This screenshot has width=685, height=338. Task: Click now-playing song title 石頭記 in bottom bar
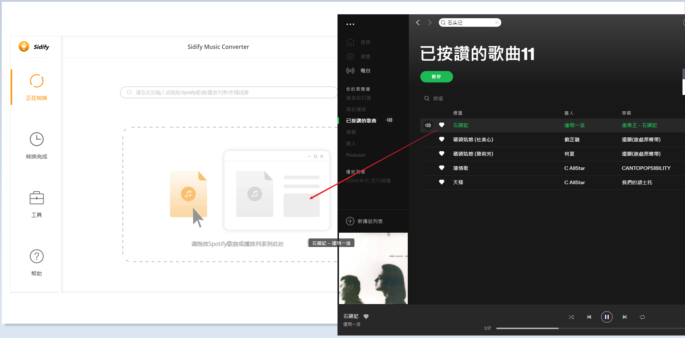tap(351, 316)
